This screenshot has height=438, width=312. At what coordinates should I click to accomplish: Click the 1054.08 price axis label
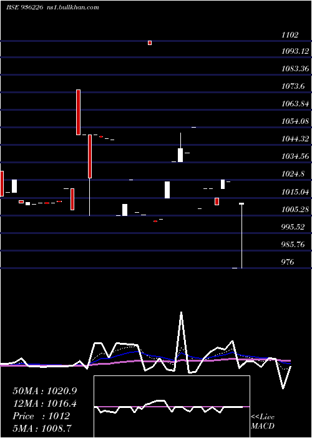pyautogui.click(x=295, y=121)
